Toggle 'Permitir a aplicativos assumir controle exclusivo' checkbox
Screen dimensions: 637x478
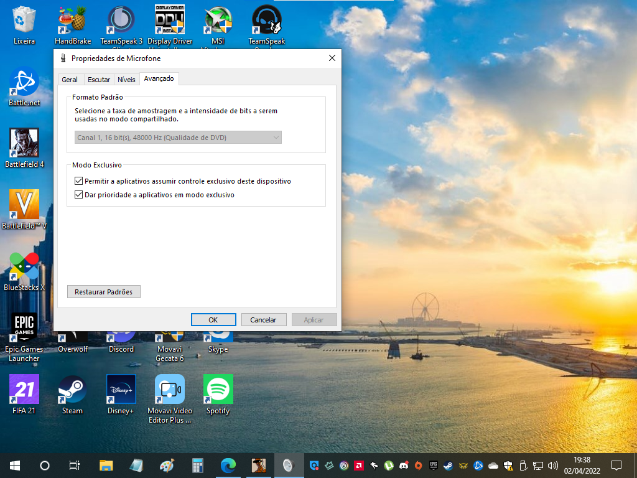pos(79,181)
